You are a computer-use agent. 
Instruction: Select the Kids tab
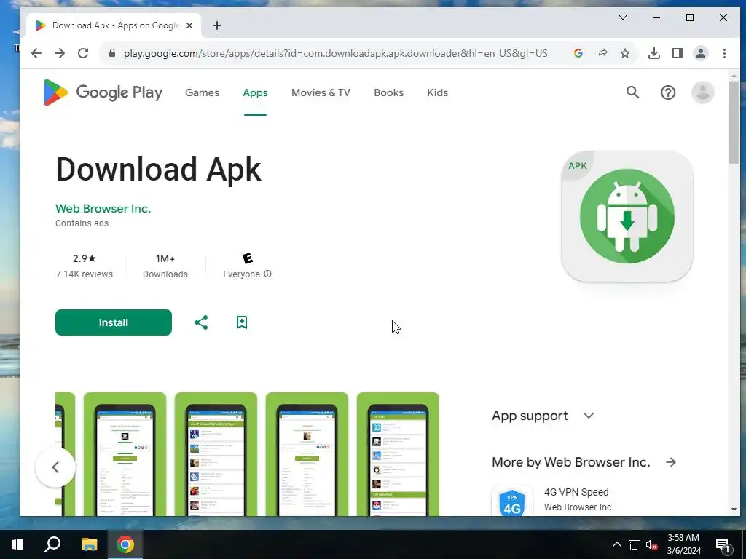(437, 92)
